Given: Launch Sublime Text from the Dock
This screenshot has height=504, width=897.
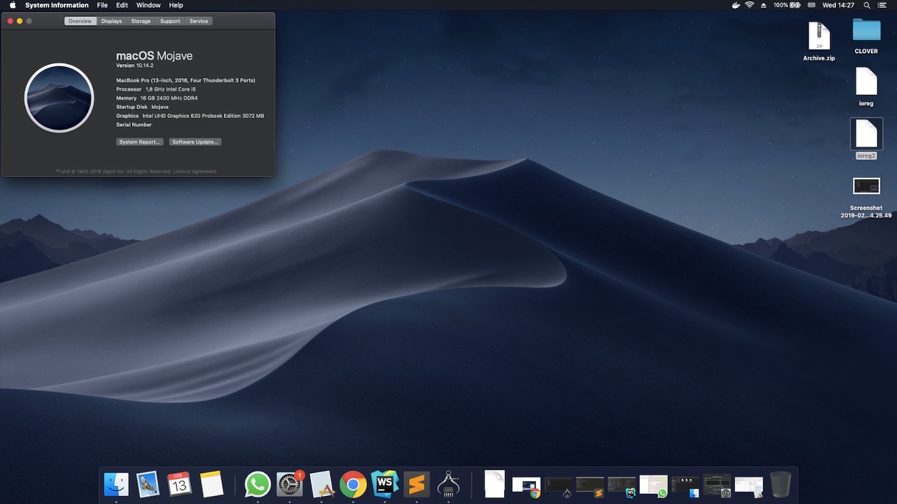Looking at the screenshot, I should click(416, 484).
